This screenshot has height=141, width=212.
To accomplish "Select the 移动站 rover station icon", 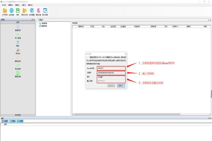I will click(x=18, y=50).
